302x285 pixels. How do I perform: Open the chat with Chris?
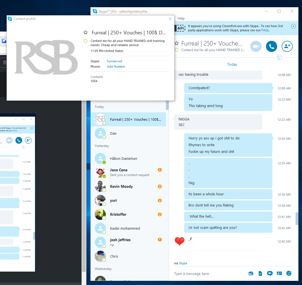point(128,256)
